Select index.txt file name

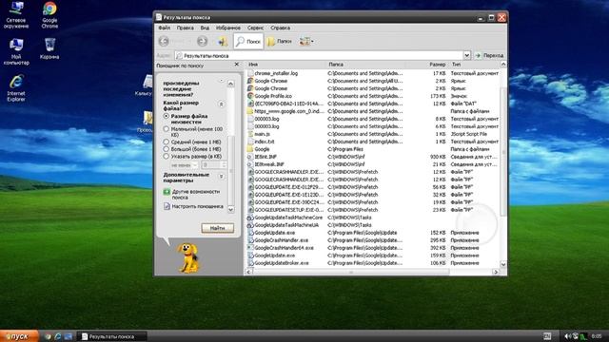pyautogui.click(x=265, y=142)
